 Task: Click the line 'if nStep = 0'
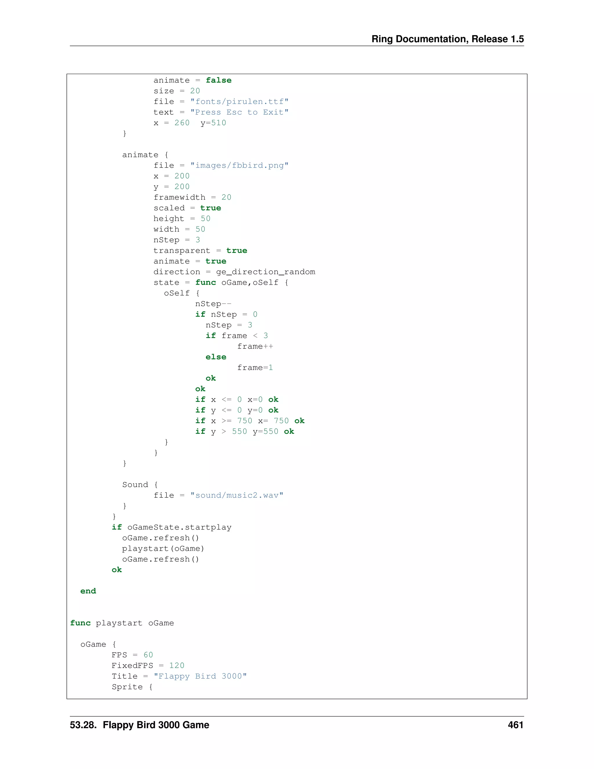(x=226, y=315)
